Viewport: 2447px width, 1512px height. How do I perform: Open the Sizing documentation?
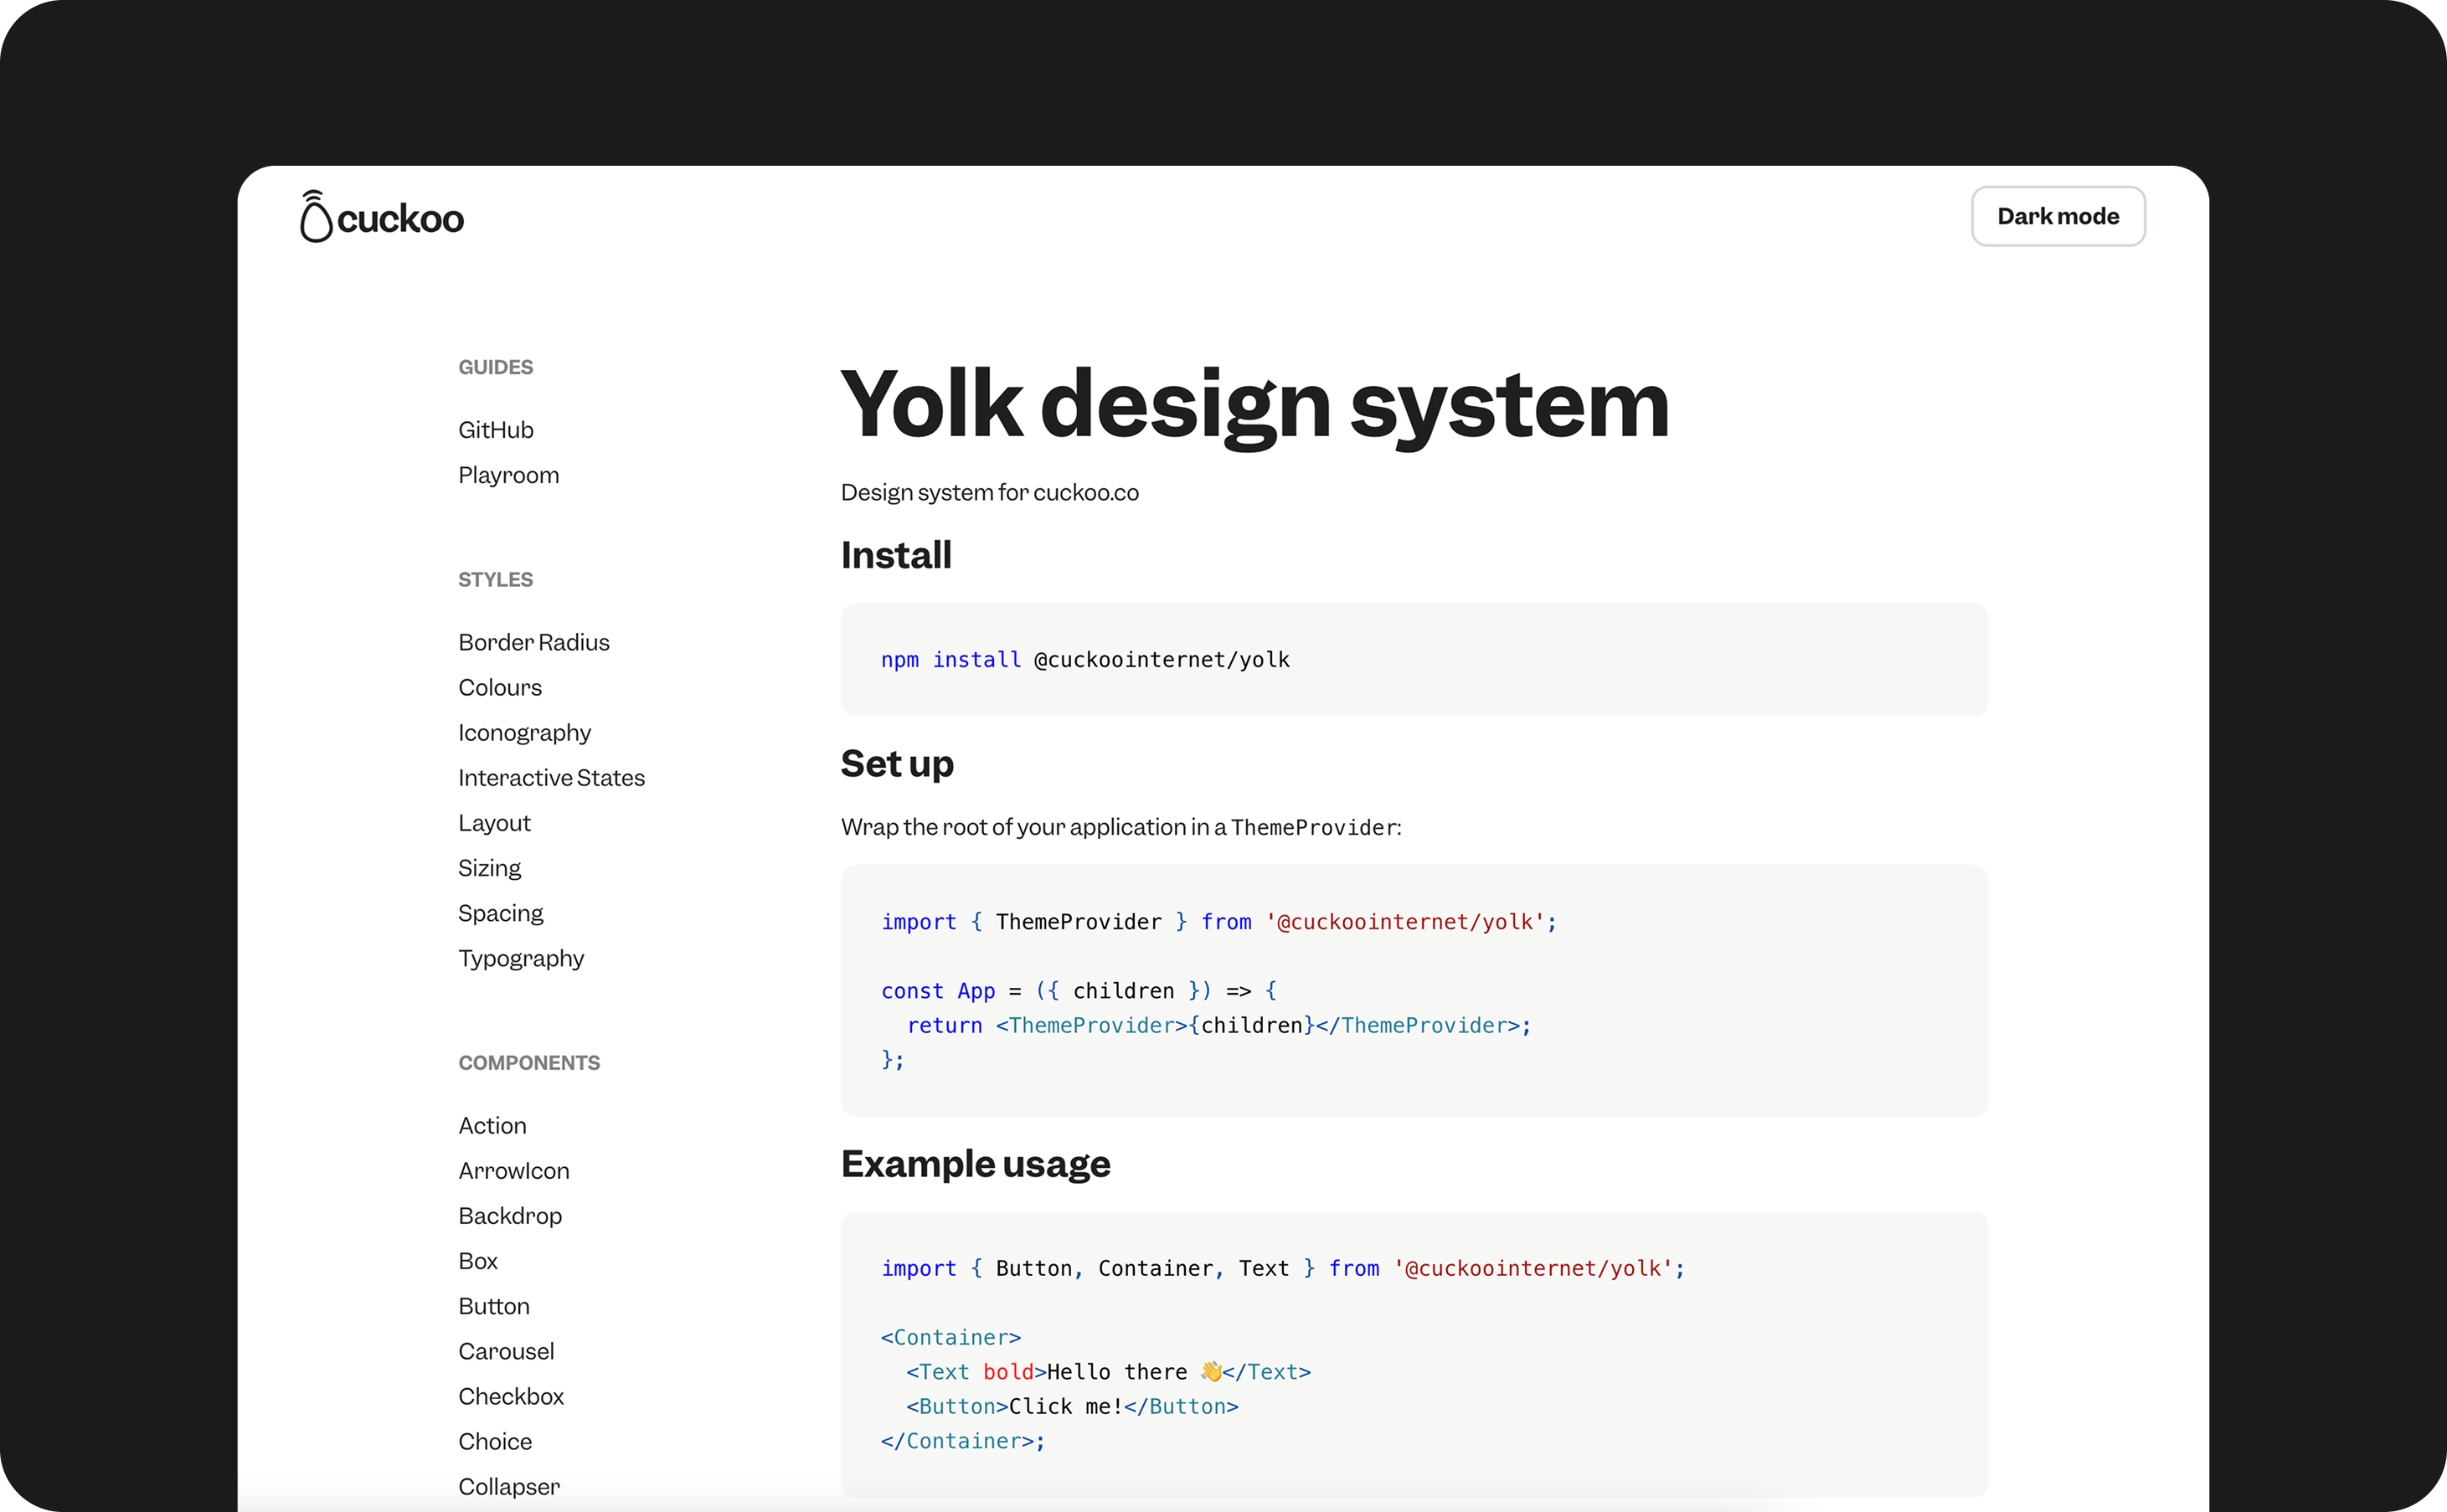pos(489,867)
